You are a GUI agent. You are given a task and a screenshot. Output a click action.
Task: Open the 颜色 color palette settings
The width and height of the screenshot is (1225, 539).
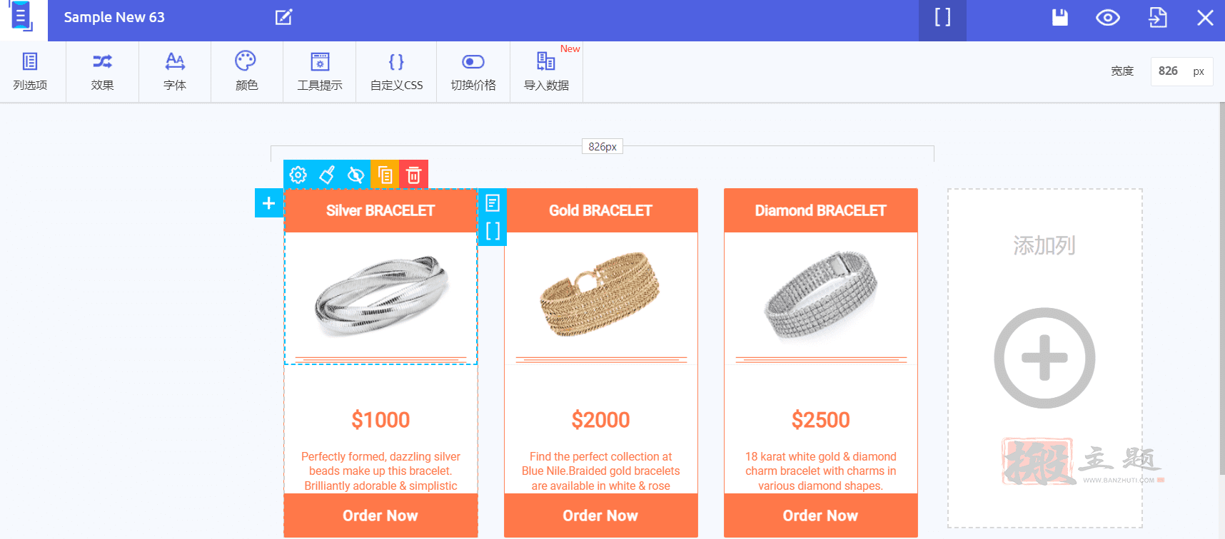pos(246,71)
